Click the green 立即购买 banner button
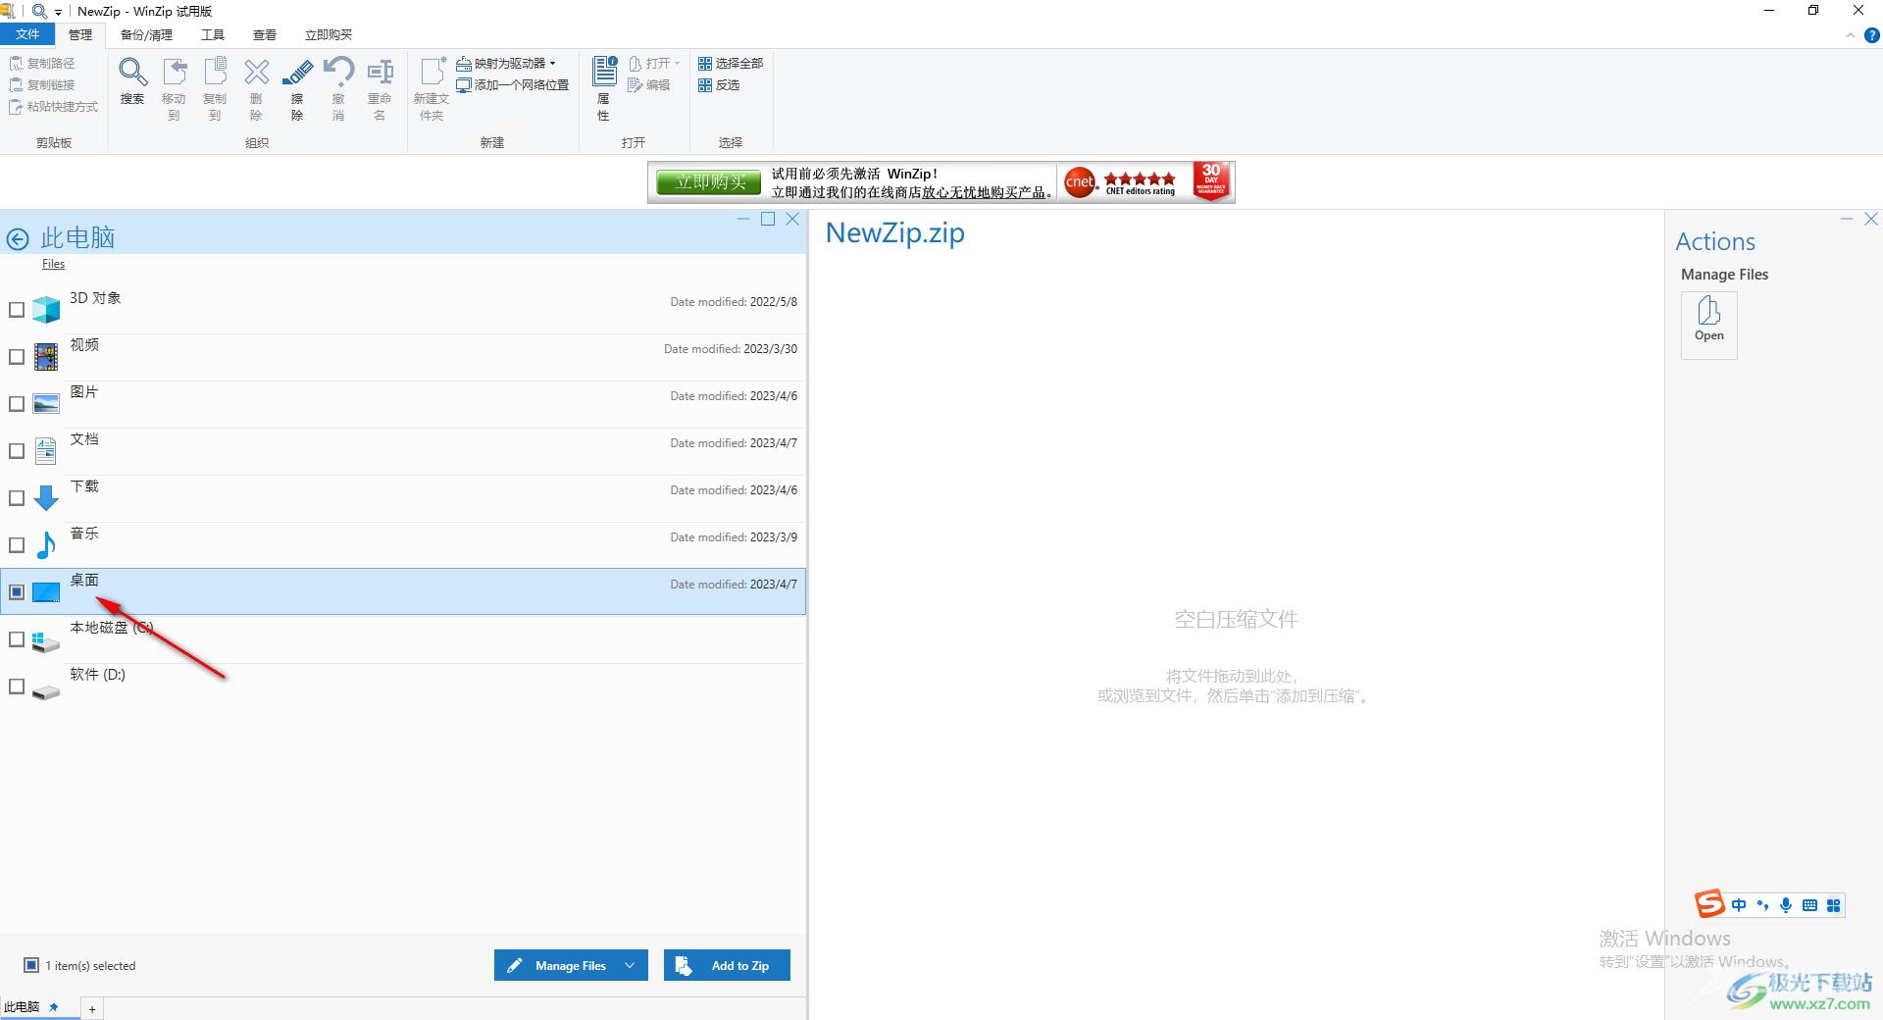 (709, 182)
